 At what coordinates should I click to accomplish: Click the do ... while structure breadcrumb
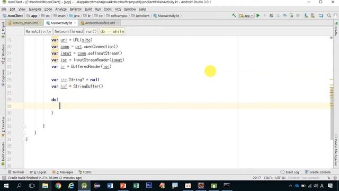click(112, 31)
